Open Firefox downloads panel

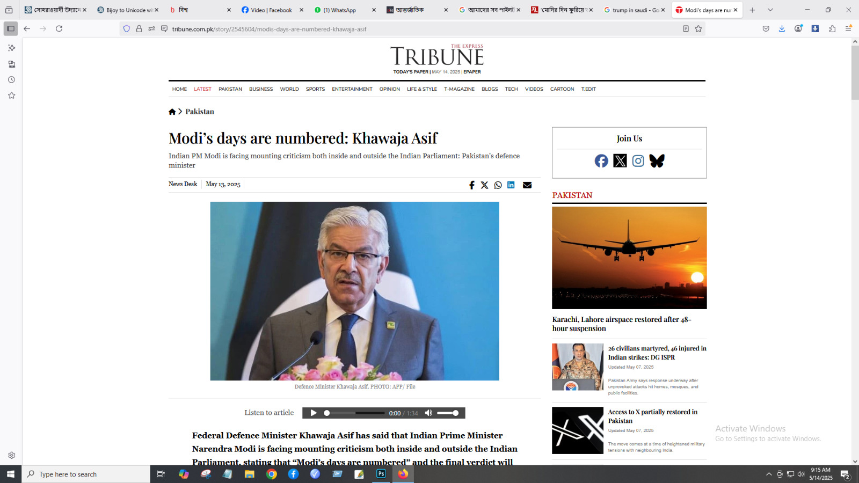pyautogui.click(x=782, y=29)
